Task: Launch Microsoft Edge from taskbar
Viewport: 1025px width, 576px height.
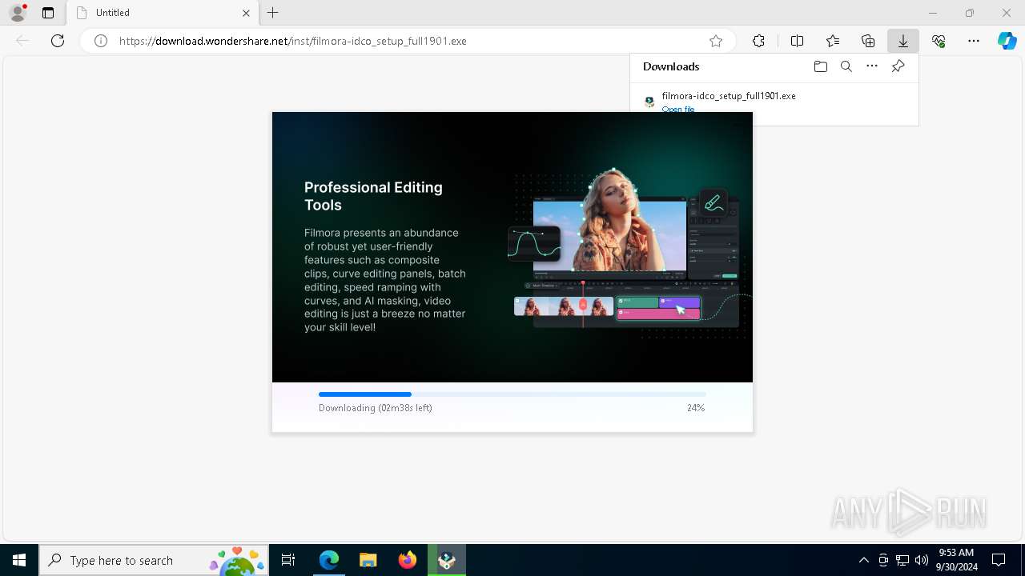Action: click(x=329, y=560)
